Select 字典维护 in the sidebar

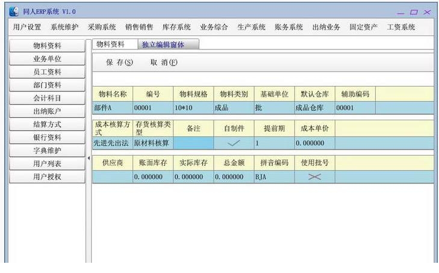(x=47, y=150)
